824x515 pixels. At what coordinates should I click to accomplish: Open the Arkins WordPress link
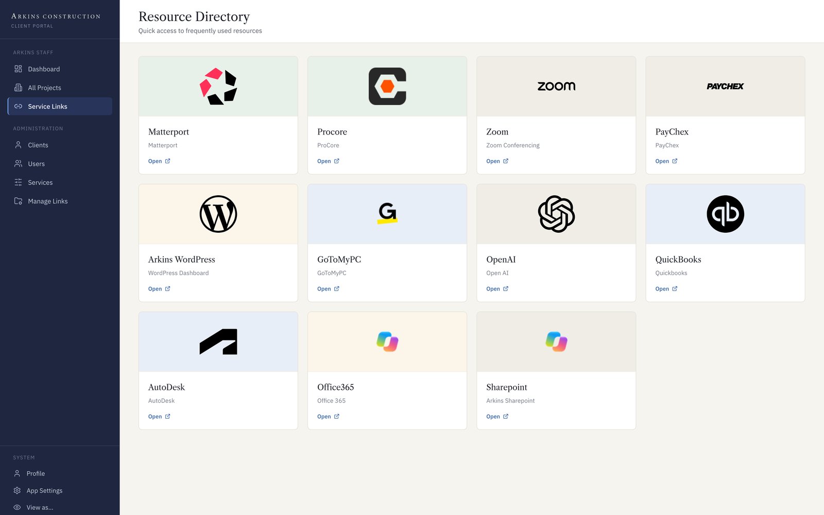click(x=159, y=289)
